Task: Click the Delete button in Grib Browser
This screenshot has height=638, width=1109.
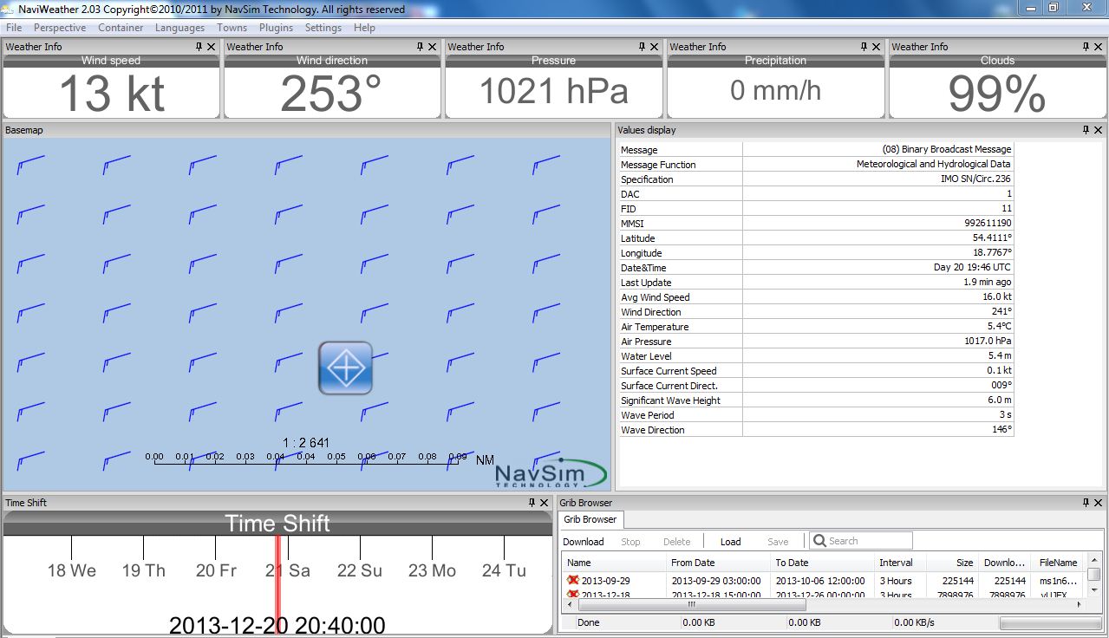Action: 676,542
